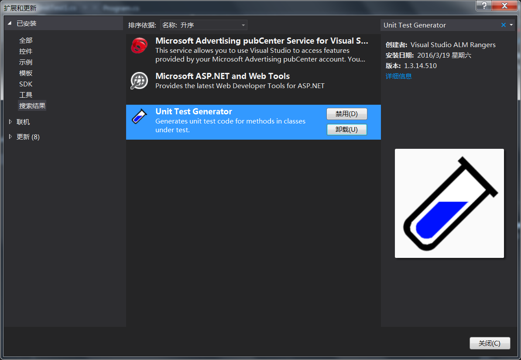Select the SDK category
Viewport: 521px width, 360px height.
pos(26,84)
